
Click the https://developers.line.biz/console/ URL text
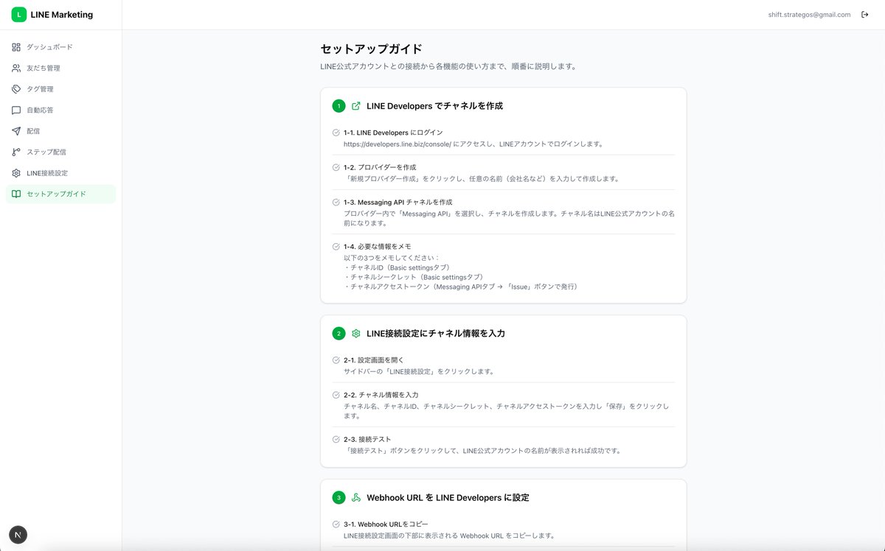coord(398,144)
